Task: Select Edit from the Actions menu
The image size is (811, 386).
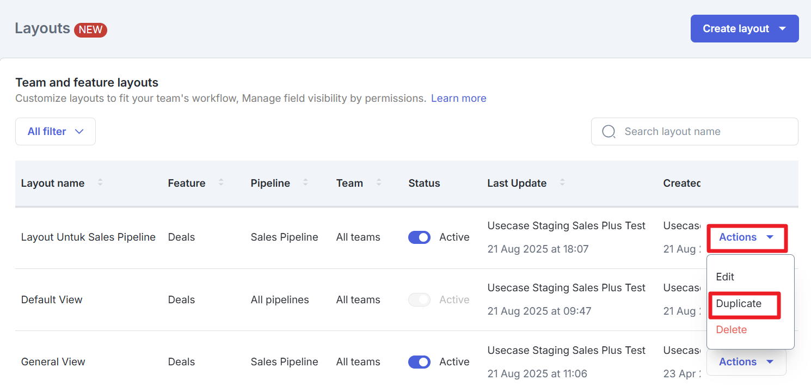Action: 725,277
